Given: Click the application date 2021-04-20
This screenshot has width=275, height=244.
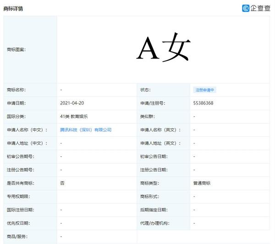Looking at the screenshot, I should [x=71, y=103].
